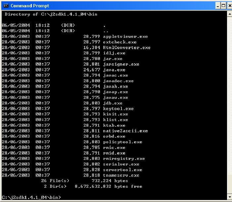Click the 28,780 size of jar.exe
The height and width of the screenshot is (202, 232).
(x=92, y=59)
